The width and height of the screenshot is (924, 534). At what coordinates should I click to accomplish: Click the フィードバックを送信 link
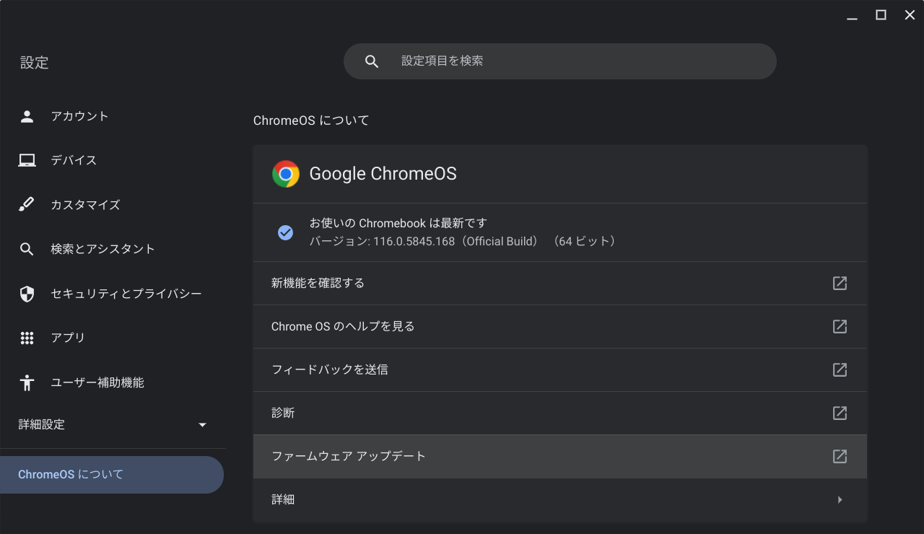click(331, 369)
